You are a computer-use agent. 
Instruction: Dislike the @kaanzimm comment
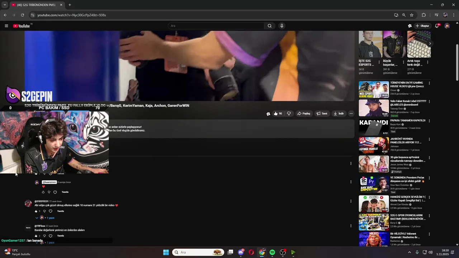click(49, 192)
